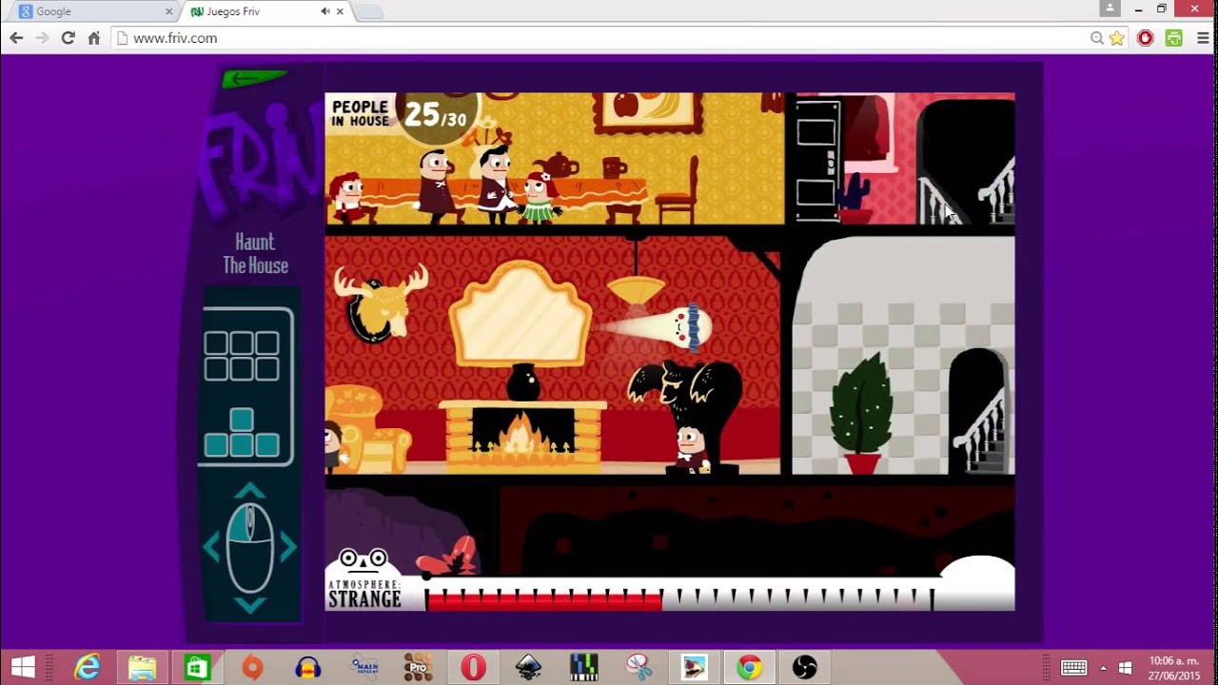Open OBS from the taskbar
The width and height of the screenshot is (1218, 685).
[x=804, y=667]
